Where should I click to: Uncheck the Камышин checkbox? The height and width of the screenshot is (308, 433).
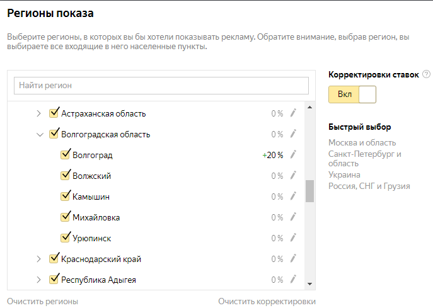65,197
